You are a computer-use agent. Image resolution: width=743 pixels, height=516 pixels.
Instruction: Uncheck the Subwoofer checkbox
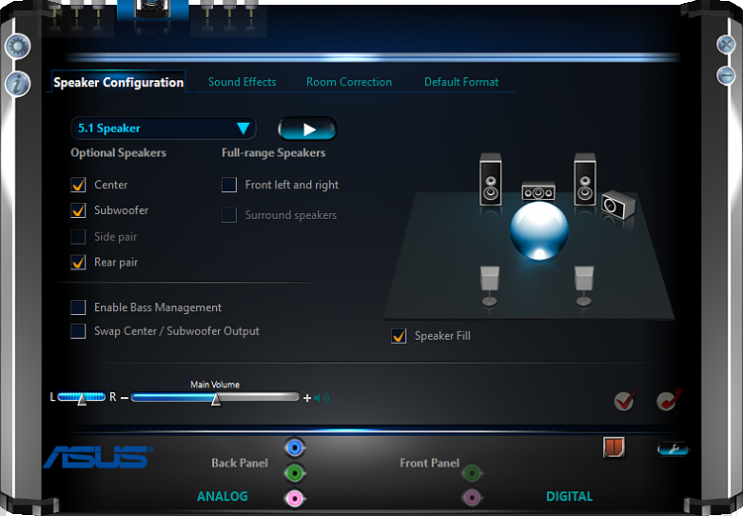pos(78,210)
